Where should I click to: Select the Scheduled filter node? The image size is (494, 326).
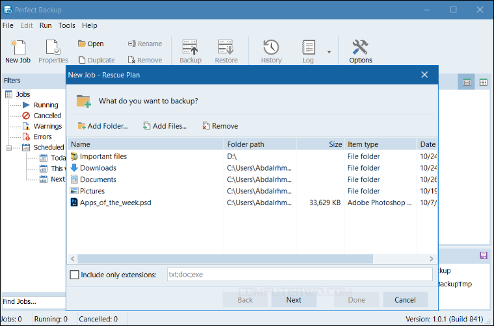point(49,147)
